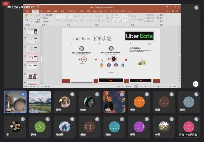204x142 pixels.
Task: Enter full screen for the shared presentation
Action: [x=196, y=84]
